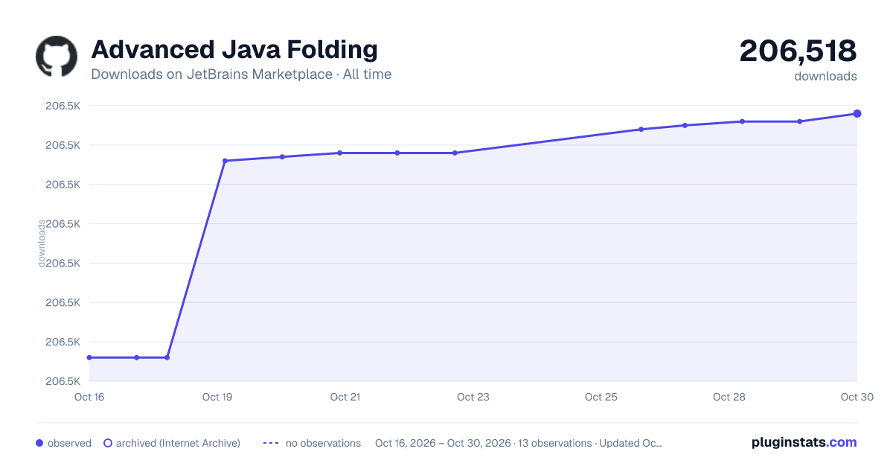The width and height of the screenshot is (893, 469).
Task: Click the archived (Internet Archive) legend text
Action: click(x=178, y=443)
